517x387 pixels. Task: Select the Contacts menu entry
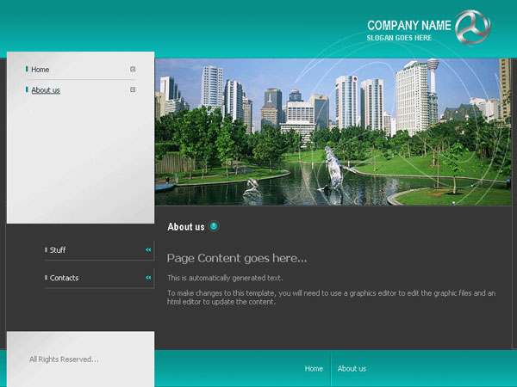click(x=64, y=278)
